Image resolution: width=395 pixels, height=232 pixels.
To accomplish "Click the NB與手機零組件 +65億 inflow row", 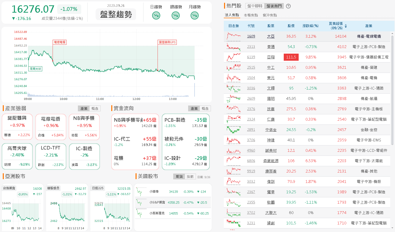I will (135, 122).
